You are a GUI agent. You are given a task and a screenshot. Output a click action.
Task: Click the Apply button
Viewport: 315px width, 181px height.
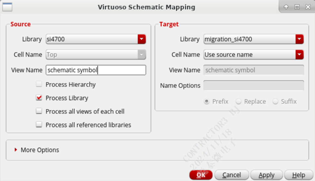(x=267, y=175)
